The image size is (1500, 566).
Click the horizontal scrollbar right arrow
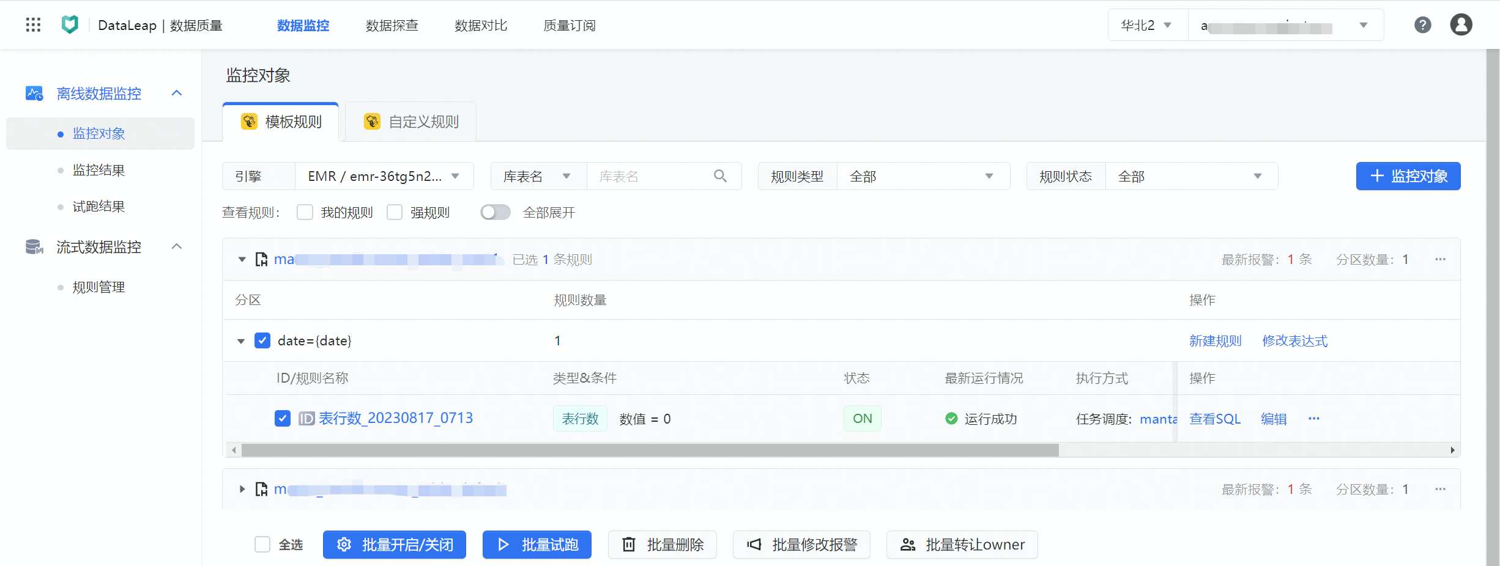[1453, 450]
